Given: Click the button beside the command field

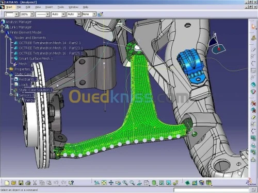Looking at the screenshot, I should [253, 189].
